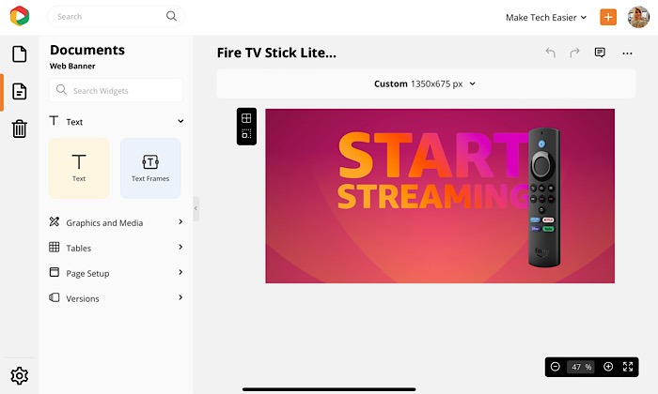658x394 pixels.
Task: Click the search magnifier icon in top bar
Action: 171,16
